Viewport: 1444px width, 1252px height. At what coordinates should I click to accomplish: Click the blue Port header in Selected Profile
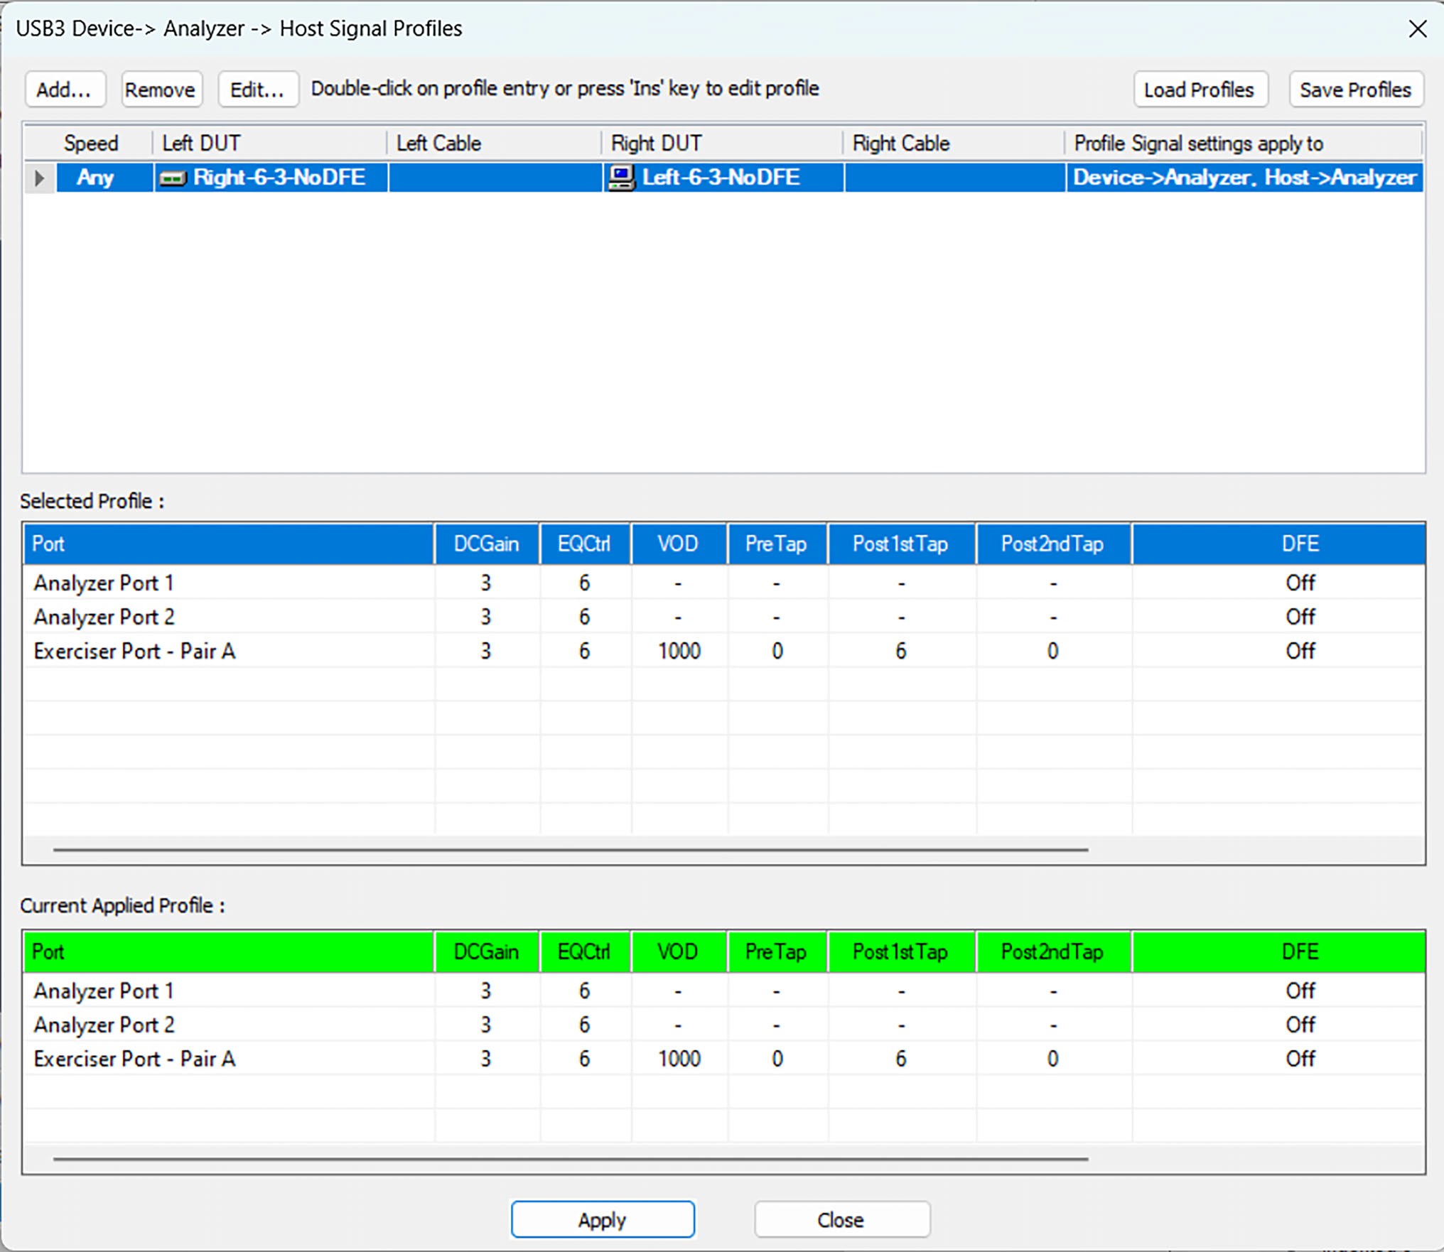229,544
